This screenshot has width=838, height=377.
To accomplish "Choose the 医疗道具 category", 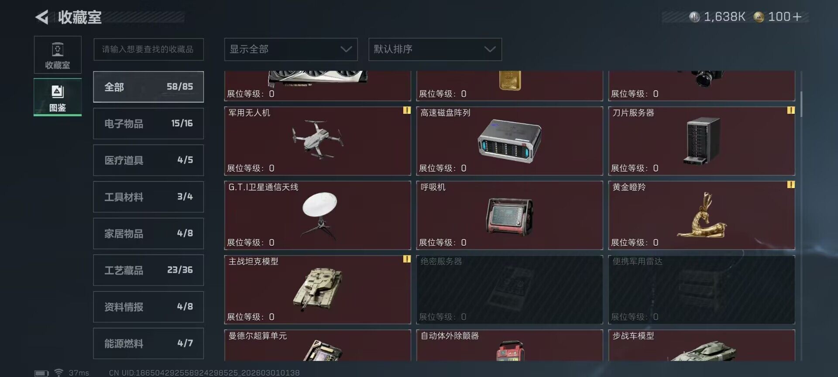I will pyautogui.click(x=148, y=160).
